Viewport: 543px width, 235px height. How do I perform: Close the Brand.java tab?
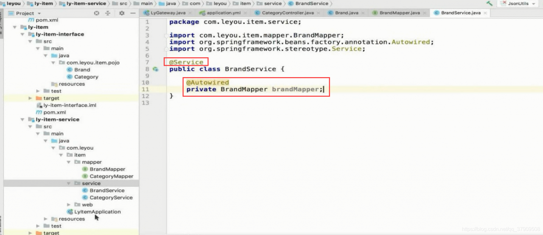tap(363, 13)
